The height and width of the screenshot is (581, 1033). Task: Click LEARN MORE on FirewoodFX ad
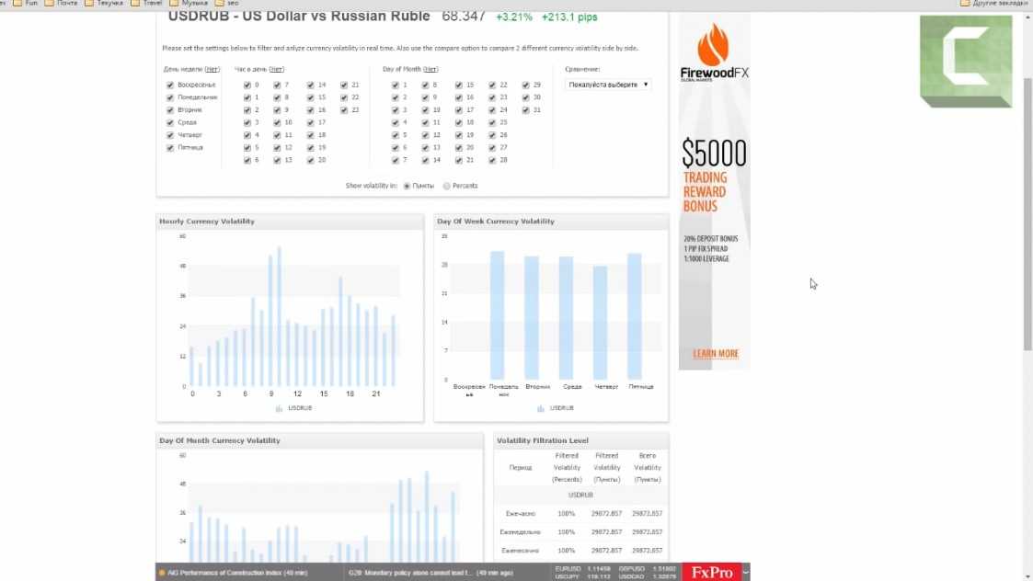(715, 354)
